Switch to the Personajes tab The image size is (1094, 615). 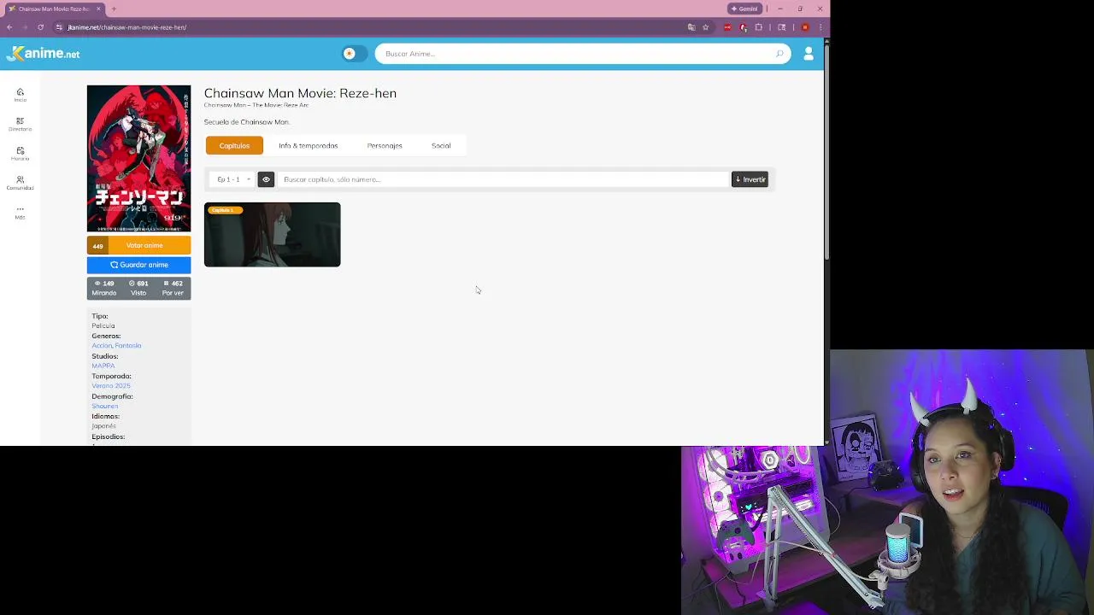pyautogui.click(x=385, y=145)
